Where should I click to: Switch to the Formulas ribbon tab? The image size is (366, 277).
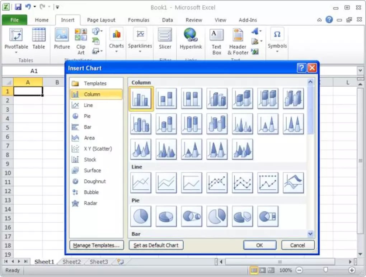click(x=139, y=20)
